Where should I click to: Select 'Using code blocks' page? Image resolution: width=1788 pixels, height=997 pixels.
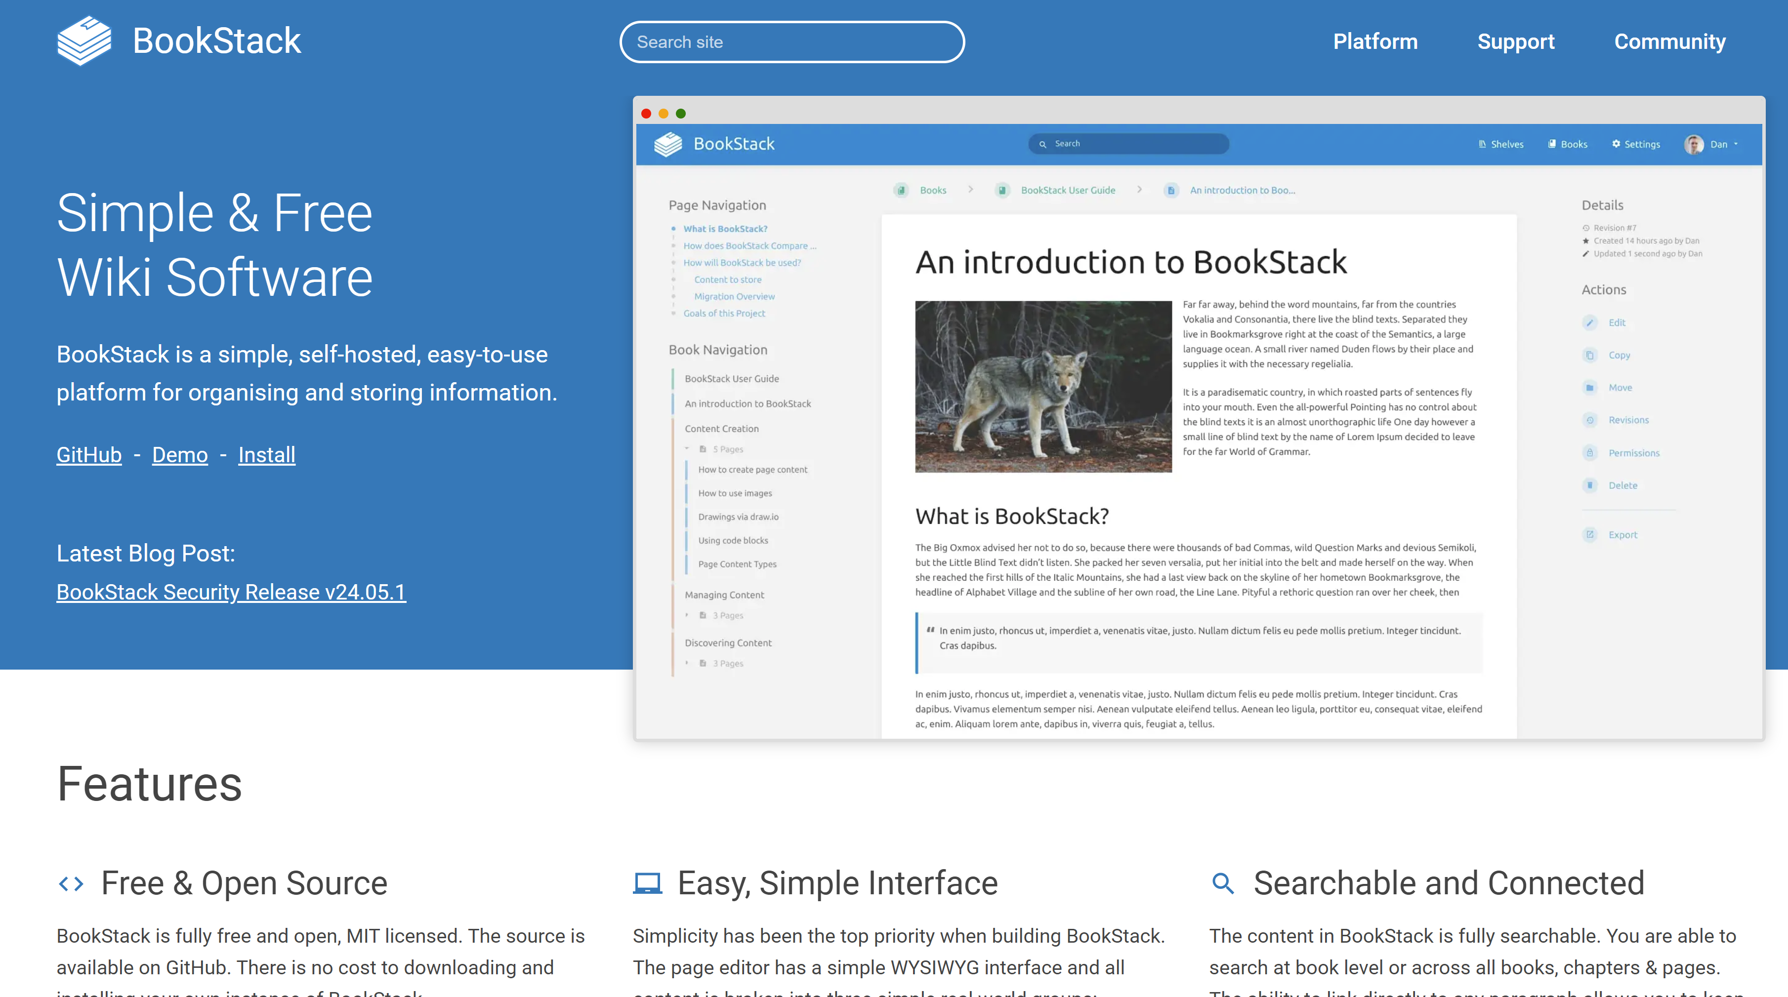[x=733, y=541]
